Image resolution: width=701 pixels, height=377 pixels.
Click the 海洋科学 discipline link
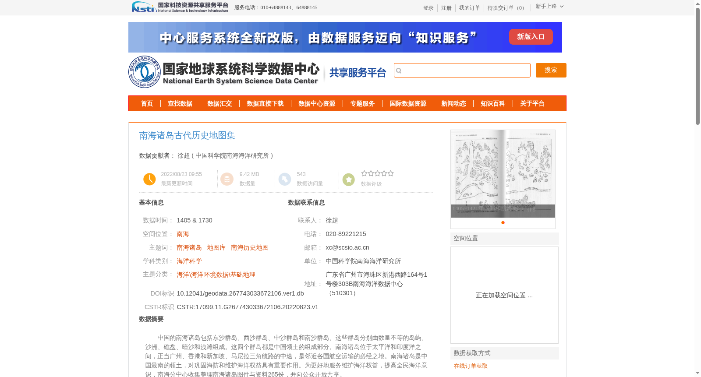pyautogui.click(x=189, y=261)
